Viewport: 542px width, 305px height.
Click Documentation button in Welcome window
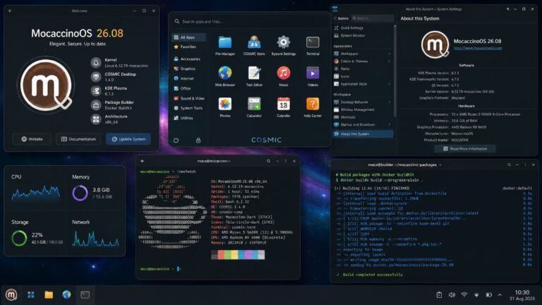pyautogui.click(x=78, y=139)
